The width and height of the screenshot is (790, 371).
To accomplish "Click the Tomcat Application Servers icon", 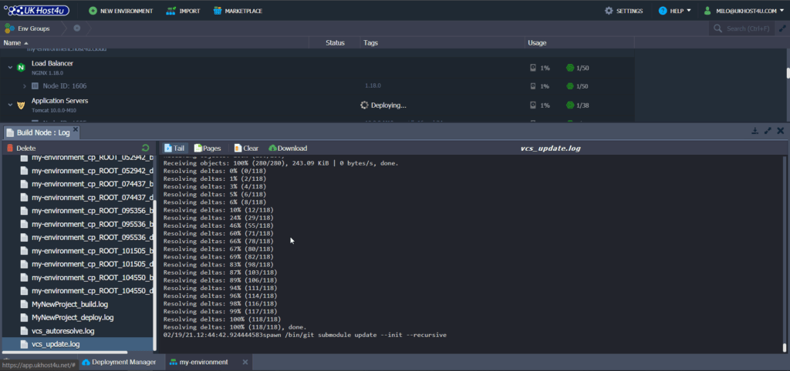I will point(21,105).
